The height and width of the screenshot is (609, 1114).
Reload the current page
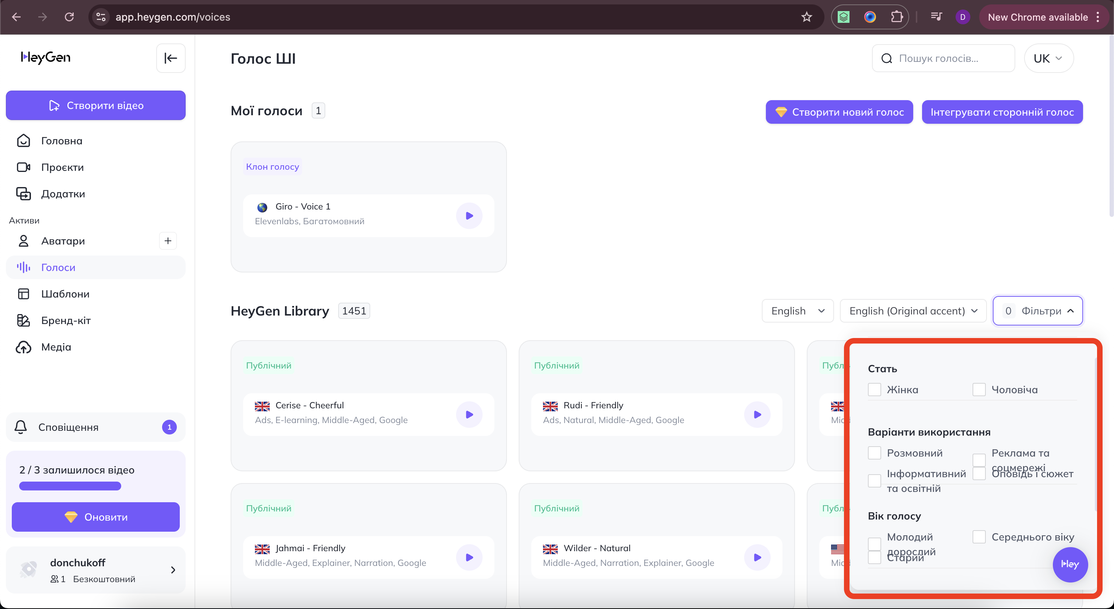69,17
